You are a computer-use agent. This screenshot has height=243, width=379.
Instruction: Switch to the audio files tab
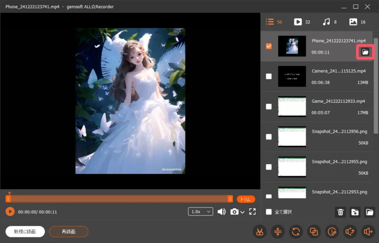(x=326, y=22)
